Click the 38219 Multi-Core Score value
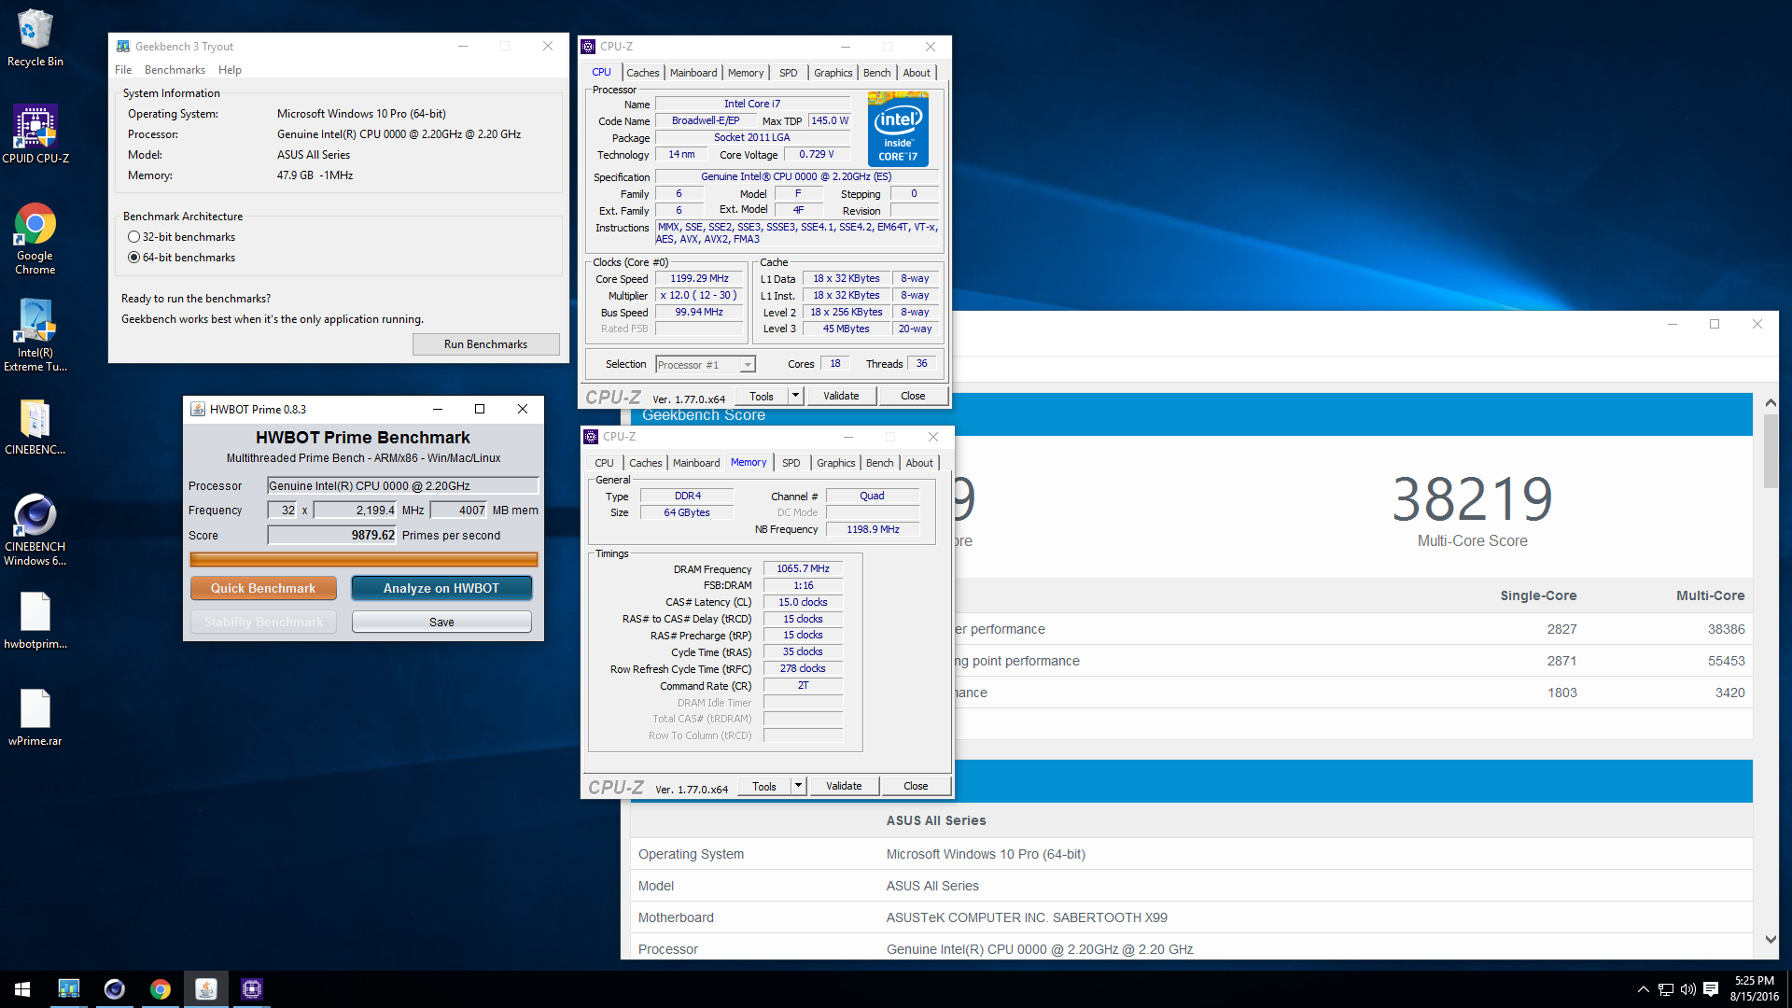This screenshot has height=1008, width=1792. 1473,499
